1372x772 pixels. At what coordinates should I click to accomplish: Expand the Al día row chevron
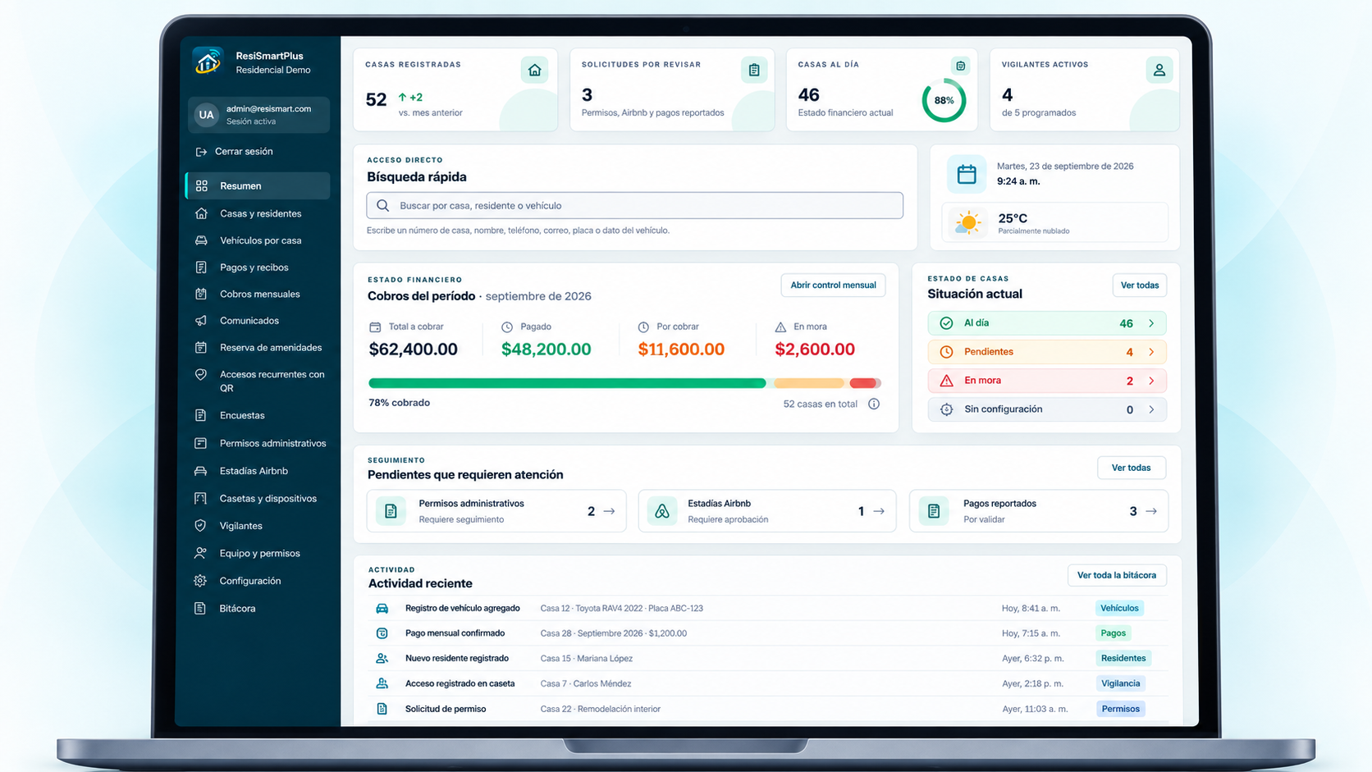pyautogui.click(x=1151, y=323)
